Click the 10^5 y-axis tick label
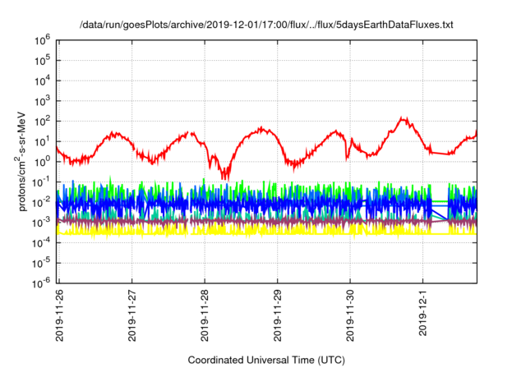This screenshot has width=526, height=368. [42, 61]
